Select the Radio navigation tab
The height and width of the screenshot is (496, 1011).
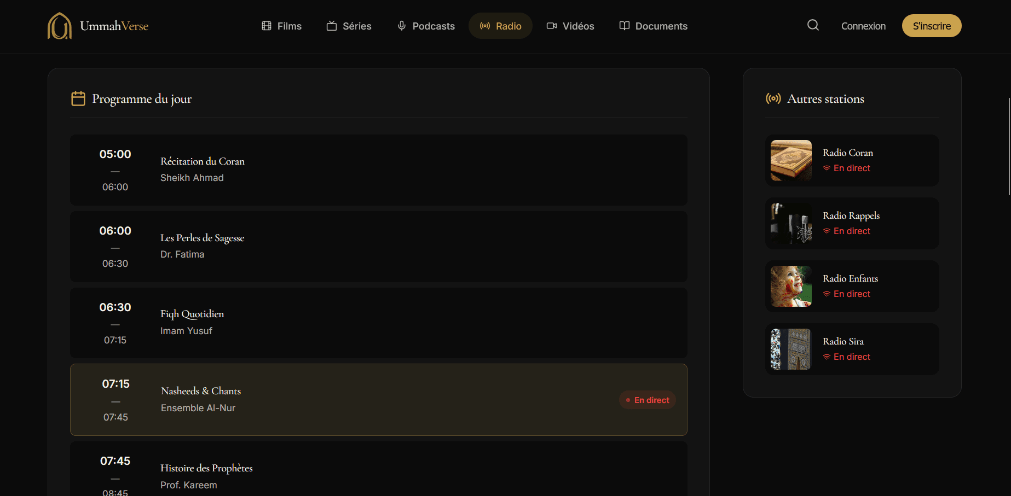[500, 26]
